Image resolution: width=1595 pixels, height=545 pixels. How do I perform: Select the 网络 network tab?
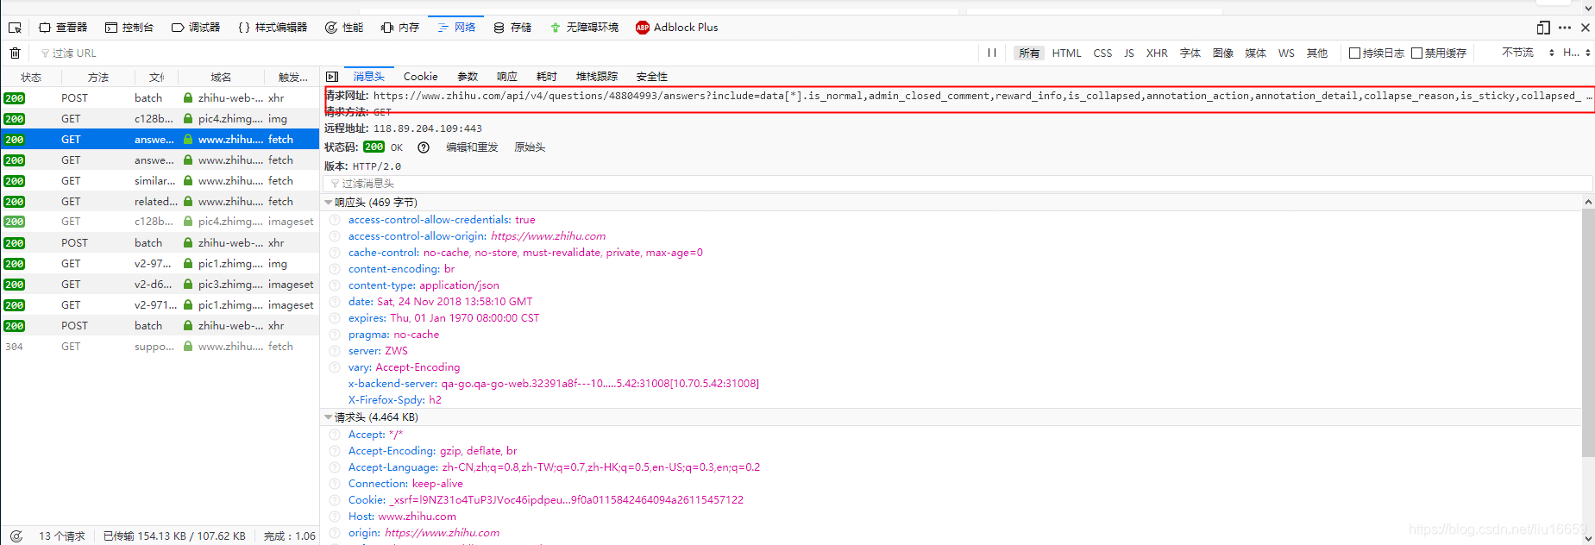pyautogui.click(x=456, y=28)
